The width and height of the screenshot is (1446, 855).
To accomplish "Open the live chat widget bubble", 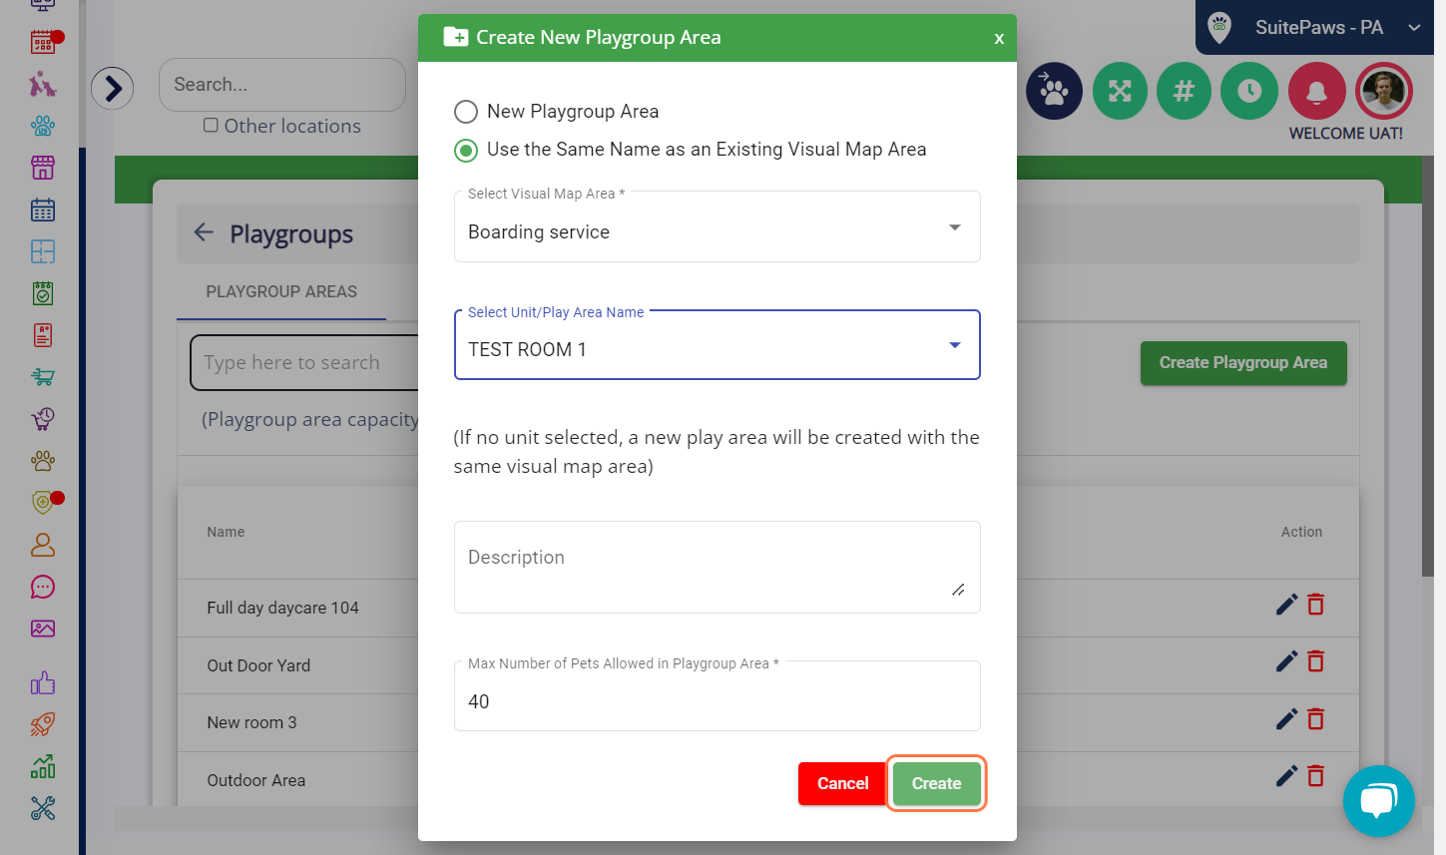I will (x=1378, y=800).
